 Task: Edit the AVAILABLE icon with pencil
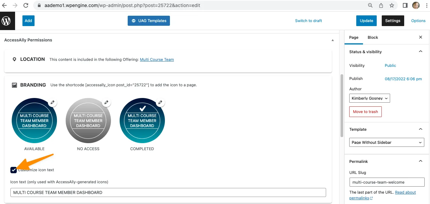pyautogui.click(x=52, y=102)
